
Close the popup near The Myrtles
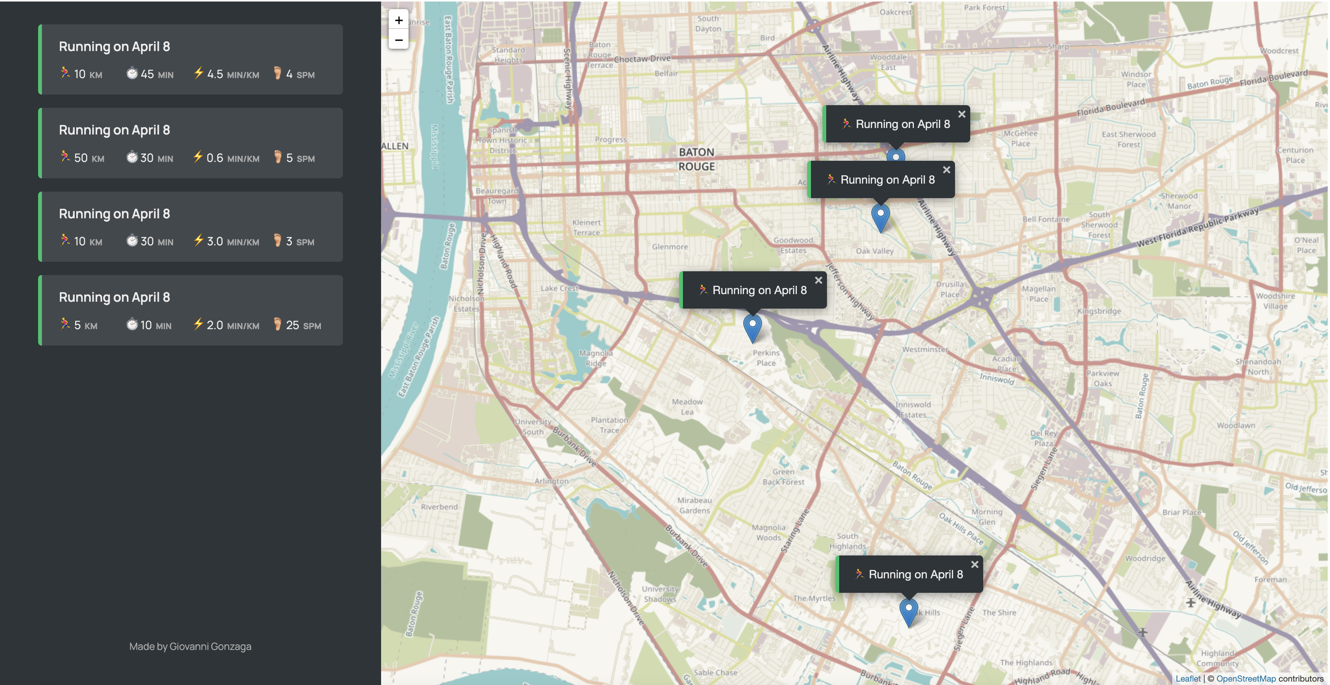pyautogui.click(x=974, y=564)
